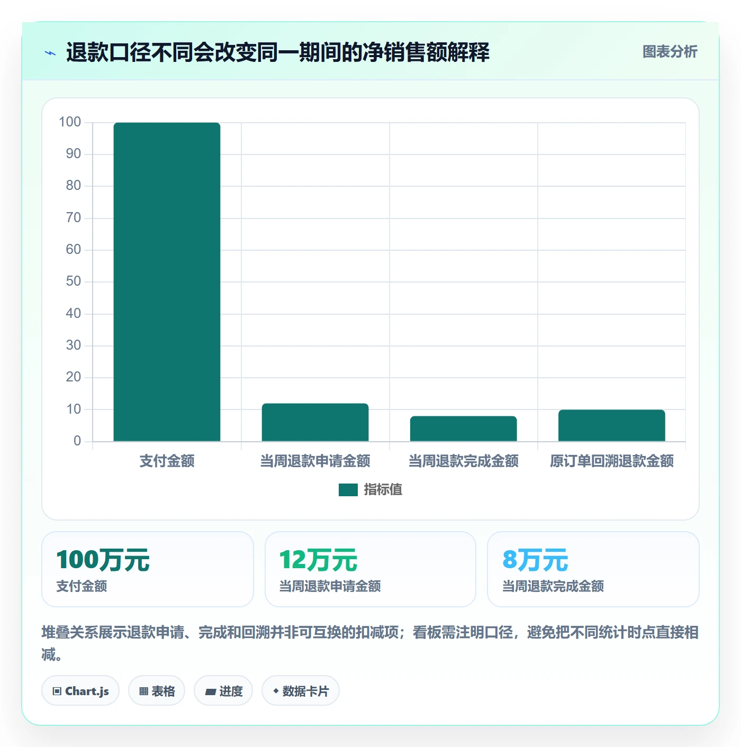Click the lightning bolt icon beside the title

50,53
